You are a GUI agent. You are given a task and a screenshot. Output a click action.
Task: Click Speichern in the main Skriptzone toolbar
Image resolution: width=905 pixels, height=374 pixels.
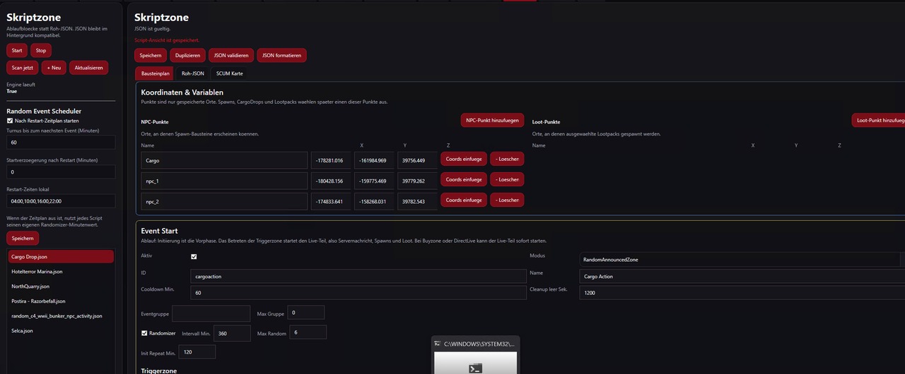pos(151,55)
